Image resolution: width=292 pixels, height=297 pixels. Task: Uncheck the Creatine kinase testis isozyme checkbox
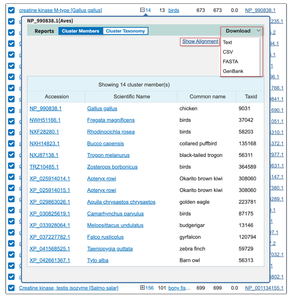click(x=11, y=288)
